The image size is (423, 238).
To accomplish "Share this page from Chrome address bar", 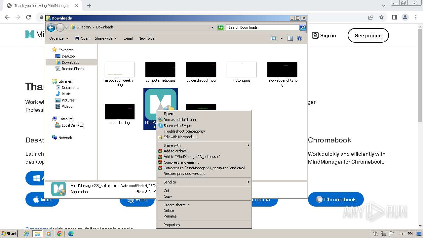I will (371, 17).
